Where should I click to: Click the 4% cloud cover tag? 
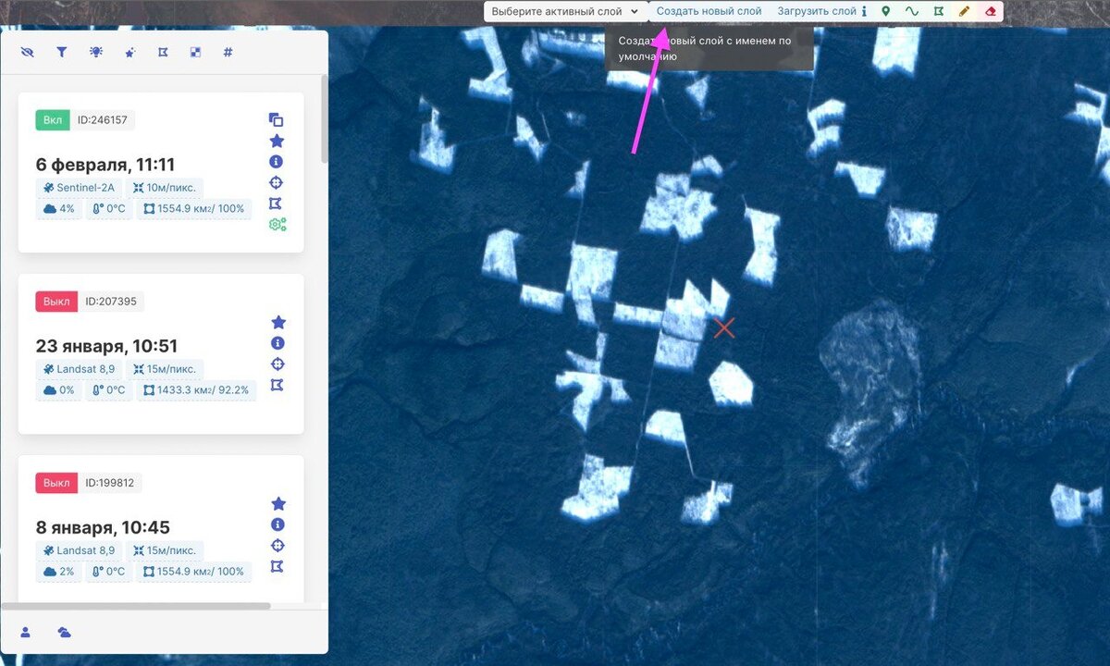pyautogui.click(x=59, y=209)
